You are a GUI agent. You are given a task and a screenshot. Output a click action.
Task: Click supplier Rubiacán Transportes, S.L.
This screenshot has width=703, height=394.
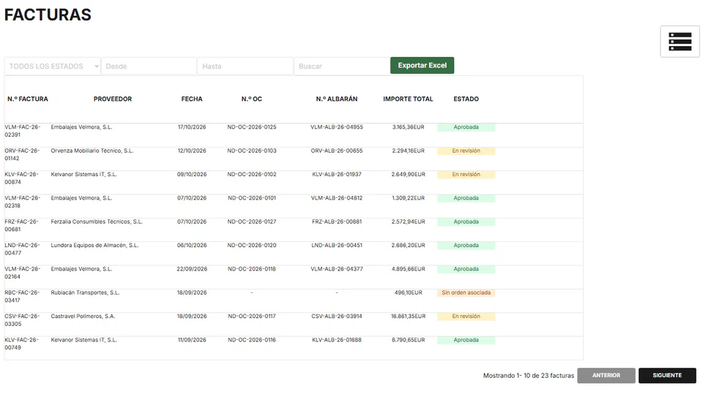click(85, 293)
